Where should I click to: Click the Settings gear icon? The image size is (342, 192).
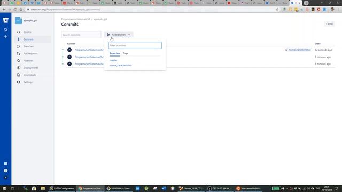[19, 82]
